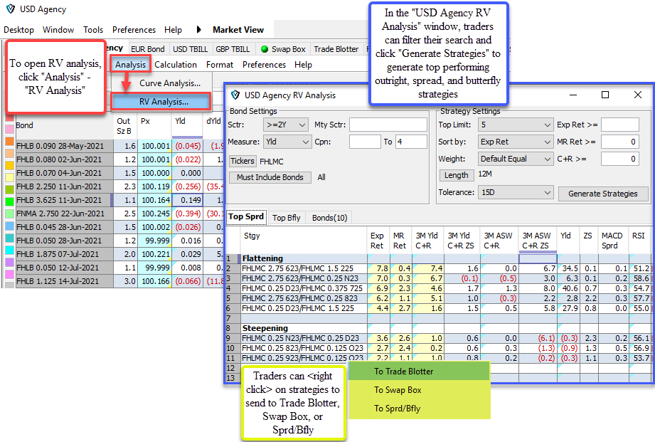The height and width of the screenshot is (442, 655).
Task: Open the Desktop menu
Action: pyautogui.click(x=18, y=30)
